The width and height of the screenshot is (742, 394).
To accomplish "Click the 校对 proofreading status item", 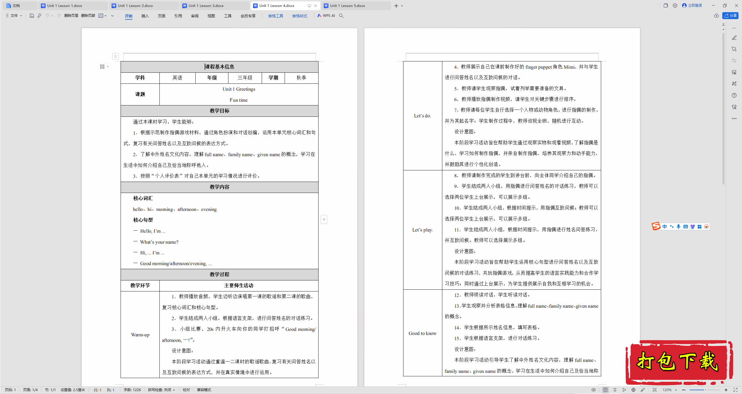I will (x=186, y=390).
